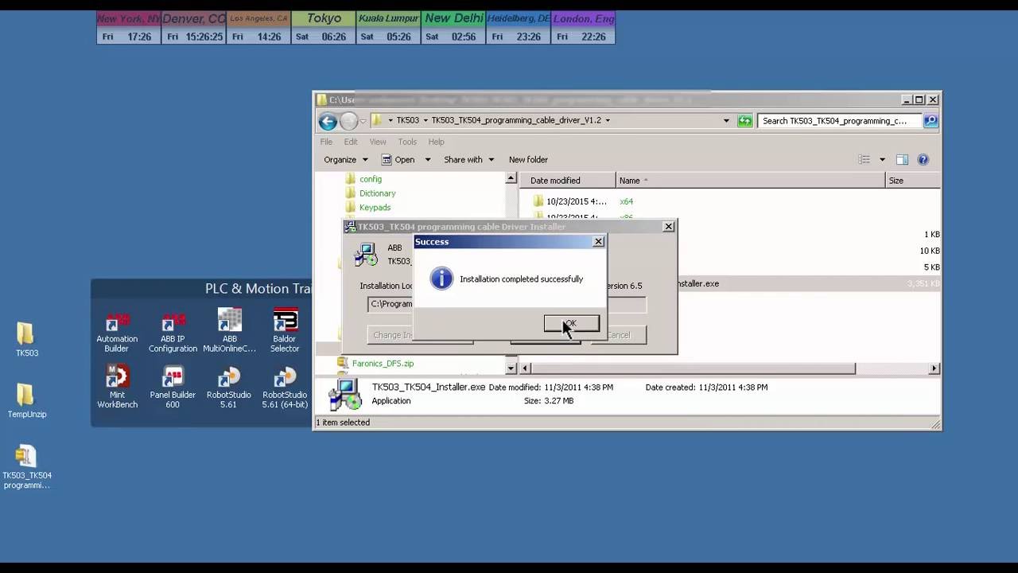
Task: Click the TK503_TK504_Installer.exe icon in details pane
Action: coord(344,395)
